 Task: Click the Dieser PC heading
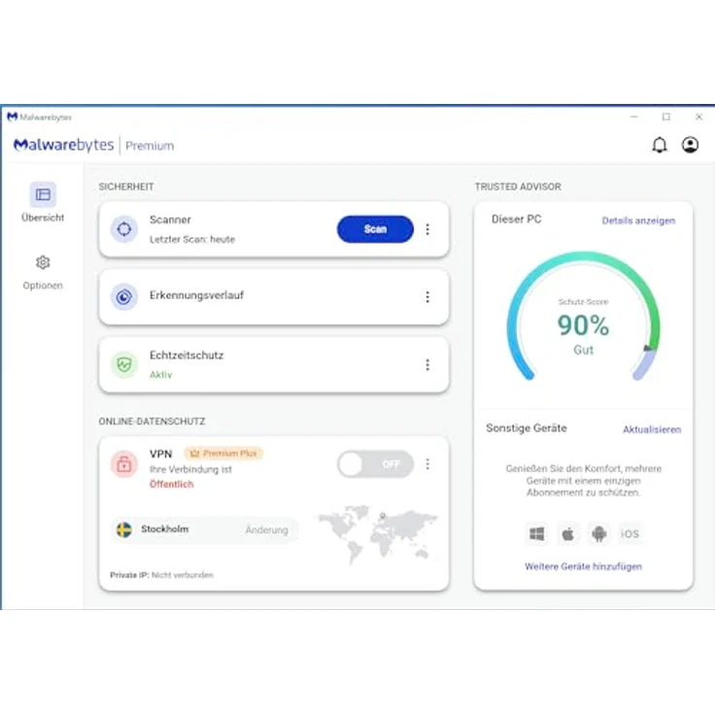pos(516,220)
